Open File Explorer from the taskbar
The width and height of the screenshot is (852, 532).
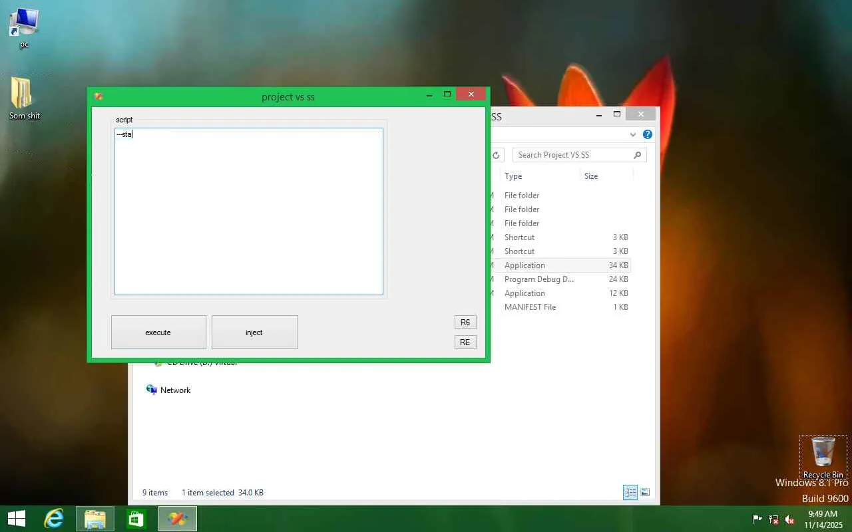tap(95, 519)
